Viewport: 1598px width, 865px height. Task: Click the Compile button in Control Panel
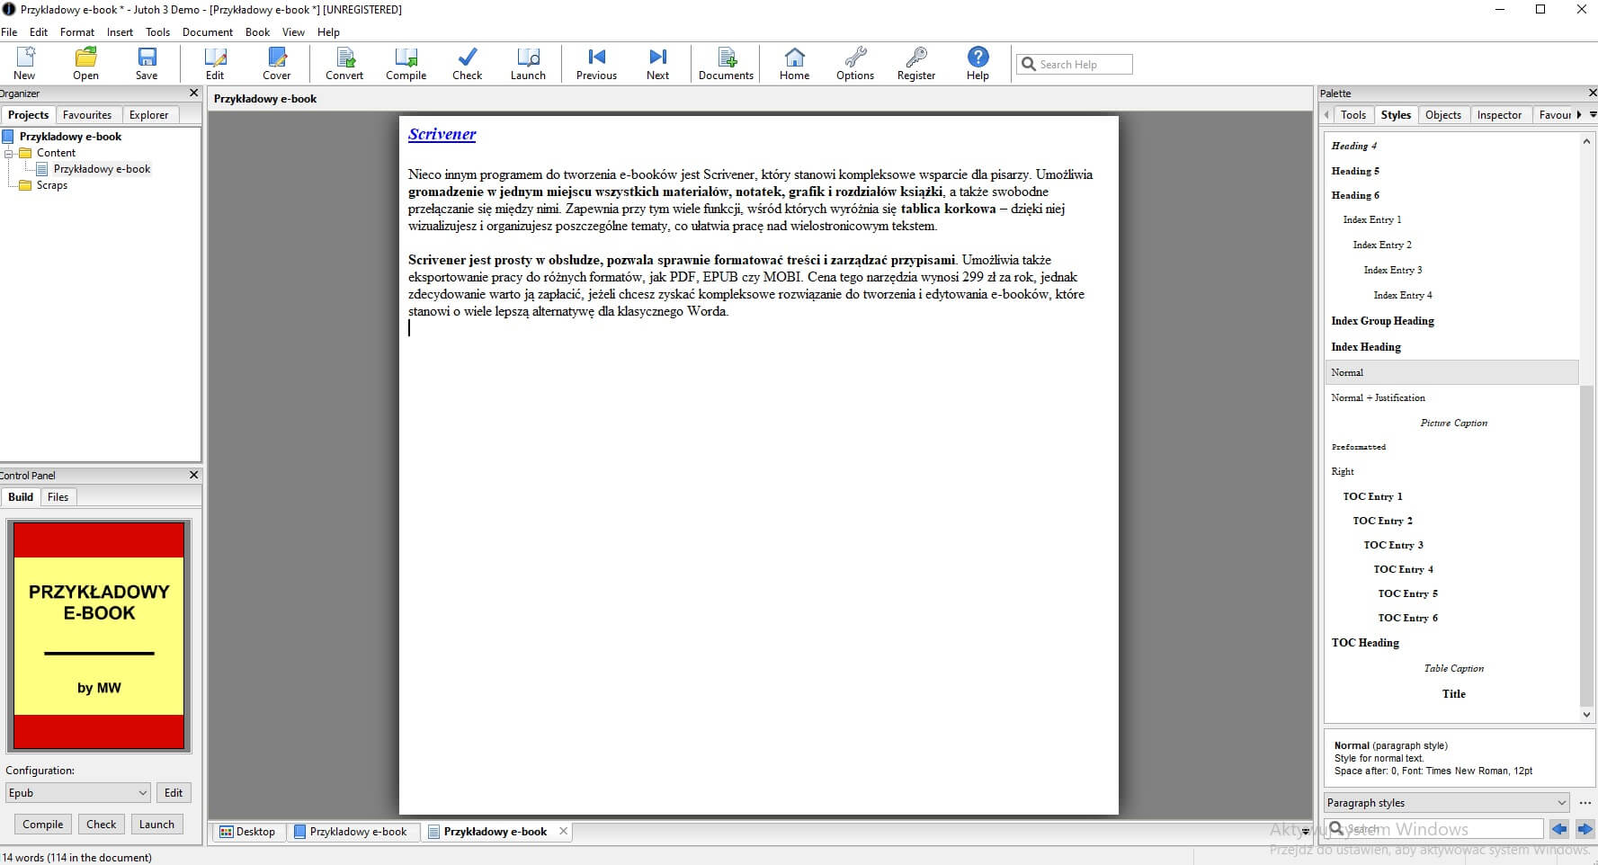click(x=43, y=825)
